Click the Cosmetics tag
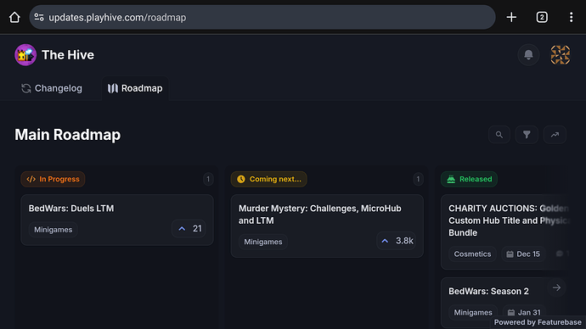This screenshot has width=586, height=329. [x=472, y=254]
